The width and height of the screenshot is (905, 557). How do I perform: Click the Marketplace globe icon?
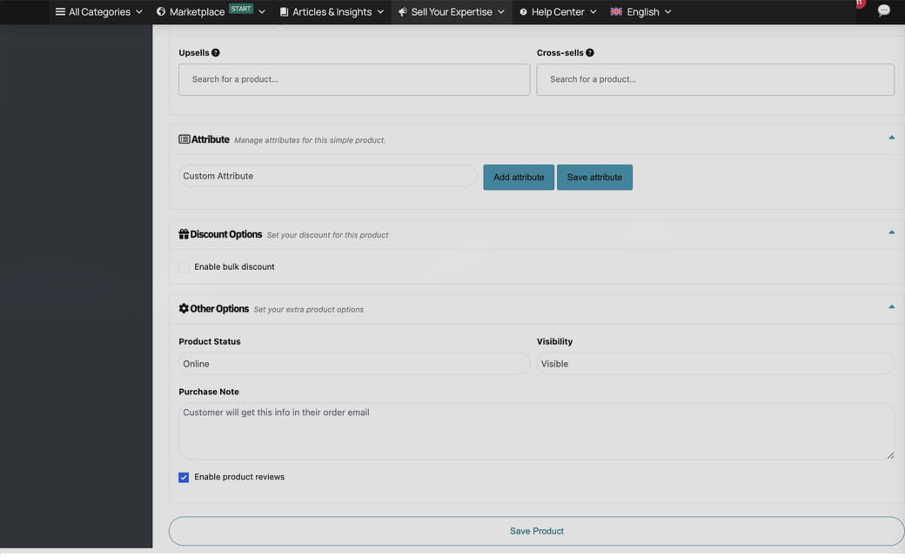click(158, 11)
